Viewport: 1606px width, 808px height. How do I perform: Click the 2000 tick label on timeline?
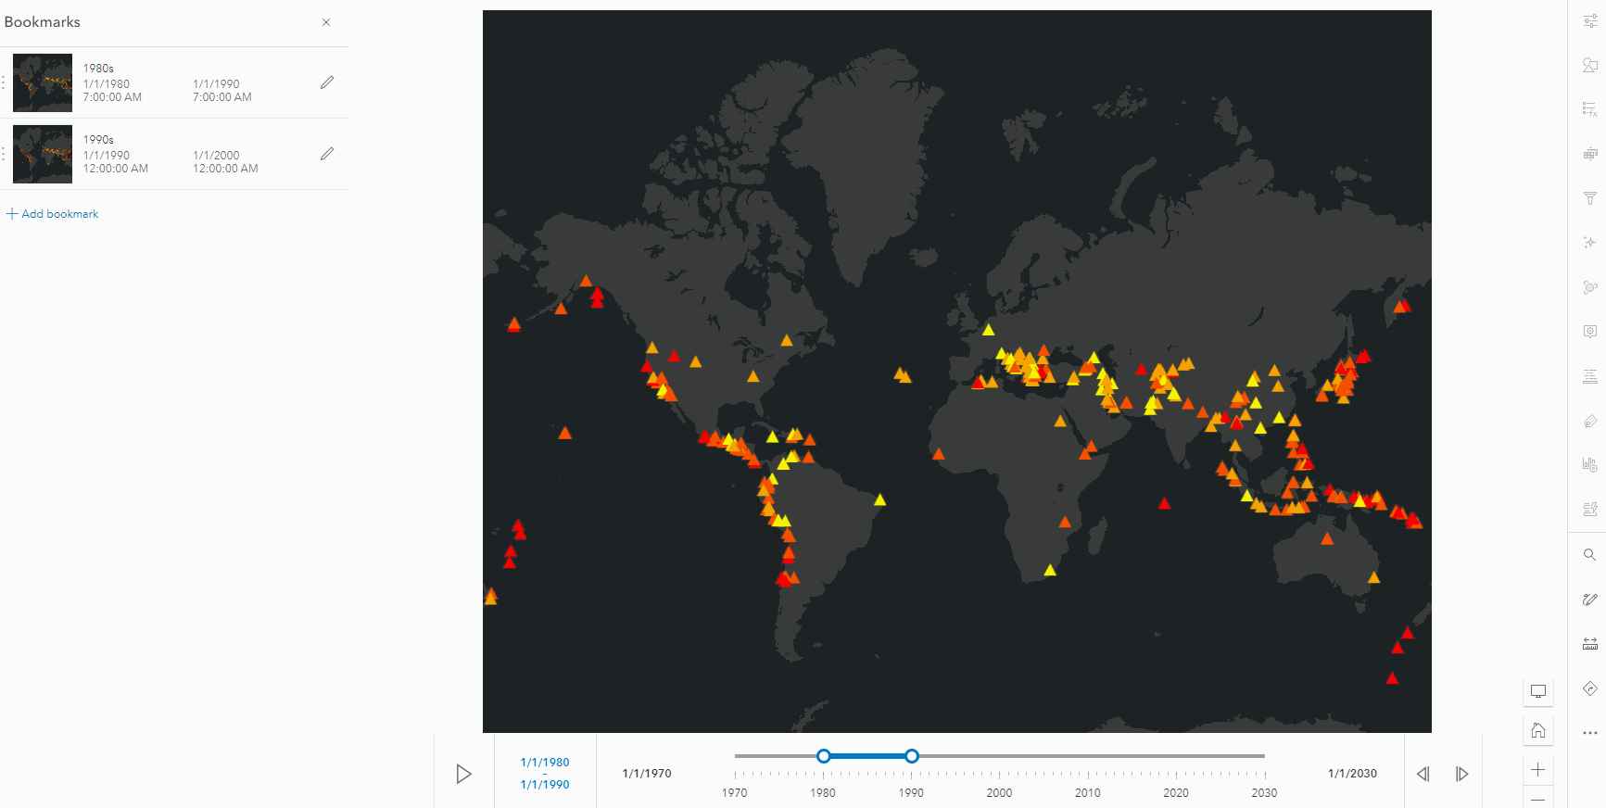(x=999, y=793)
